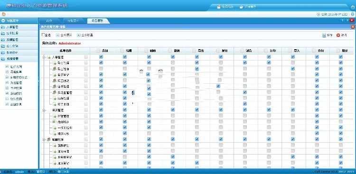Click the 取消 cancel button

[x=342, y=35]
